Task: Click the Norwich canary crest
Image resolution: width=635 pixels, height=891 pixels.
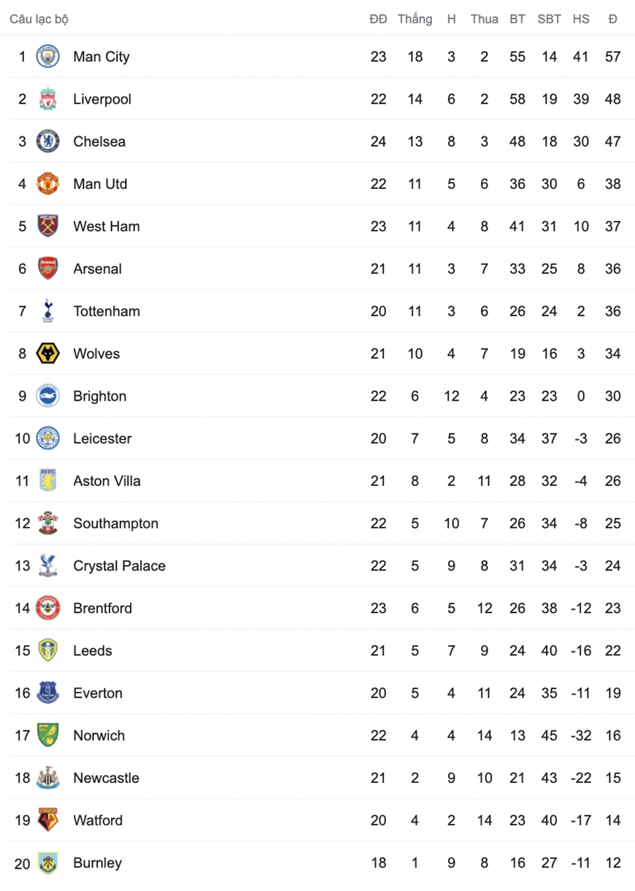Action: (48, 736)
